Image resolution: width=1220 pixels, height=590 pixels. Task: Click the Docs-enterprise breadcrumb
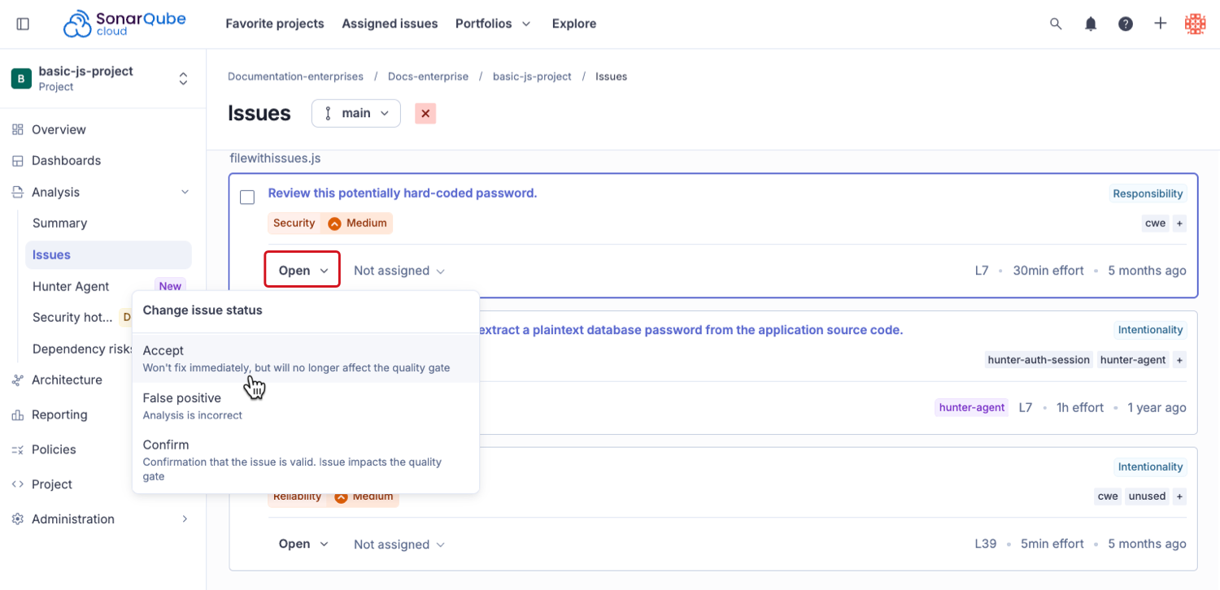(x=428, y=76)
